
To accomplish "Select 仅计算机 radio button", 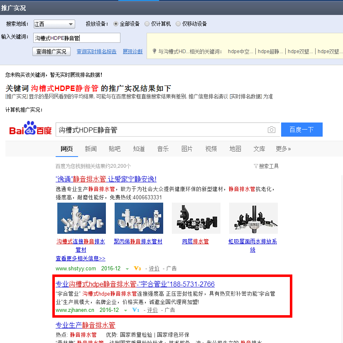I will point(147,24).
